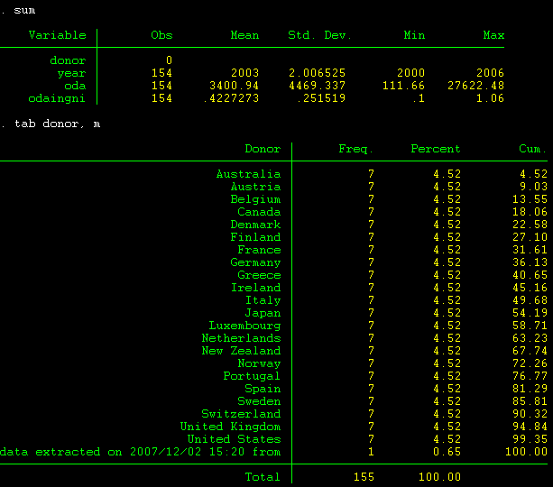
Task: Select the mean value 3400.94
Action: click(235, 86)
